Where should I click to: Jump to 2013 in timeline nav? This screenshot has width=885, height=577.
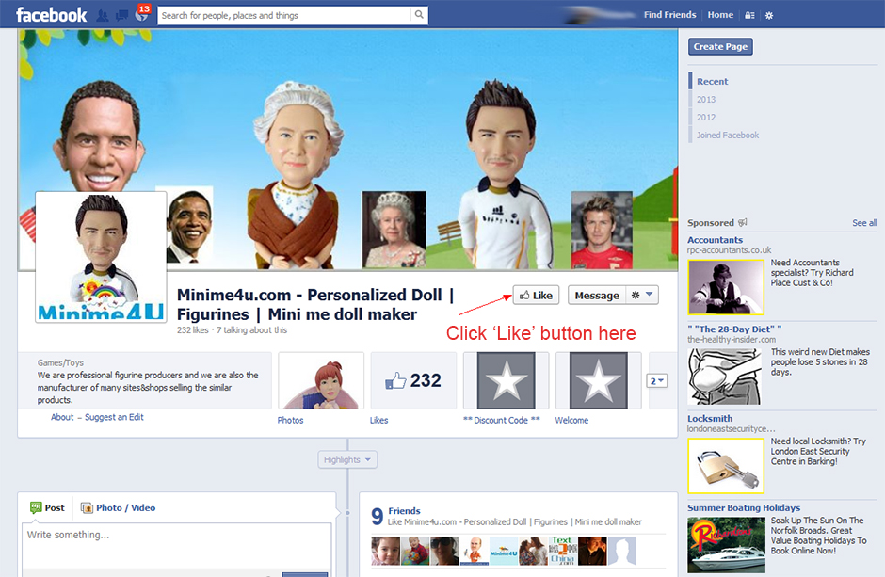(x=705, y=99)
